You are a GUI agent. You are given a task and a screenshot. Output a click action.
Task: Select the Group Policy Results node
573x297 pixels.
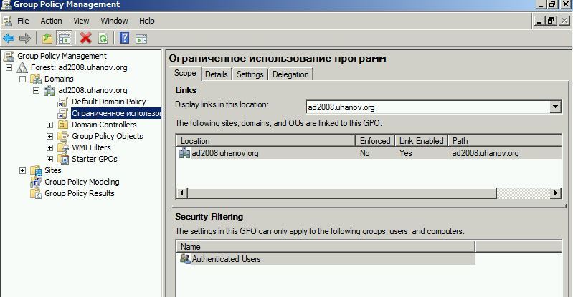point(79,193)
